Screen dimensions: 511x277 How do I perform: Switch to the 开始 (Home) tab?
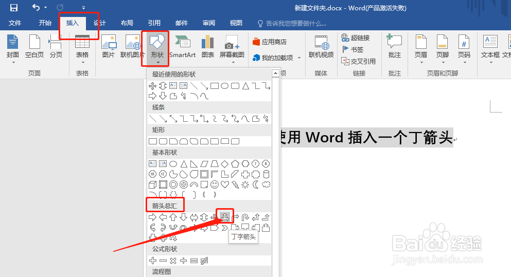(45, 23)
